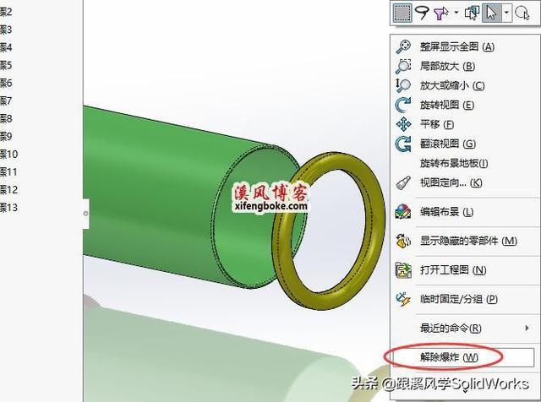The height and width of the screenshot is (402, 541).
Task: Click the temporary fix/group icon
Action: (x=403, y=299)
